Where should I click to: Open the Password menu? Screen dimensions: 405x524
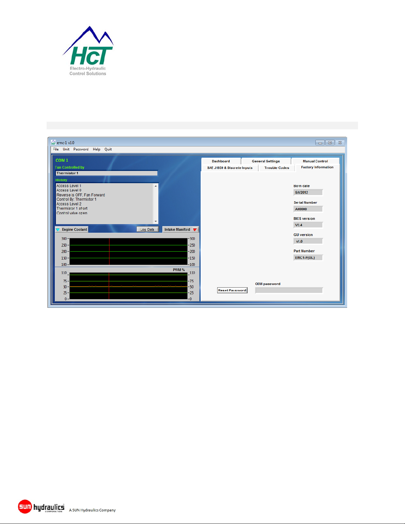coord(81,149)
